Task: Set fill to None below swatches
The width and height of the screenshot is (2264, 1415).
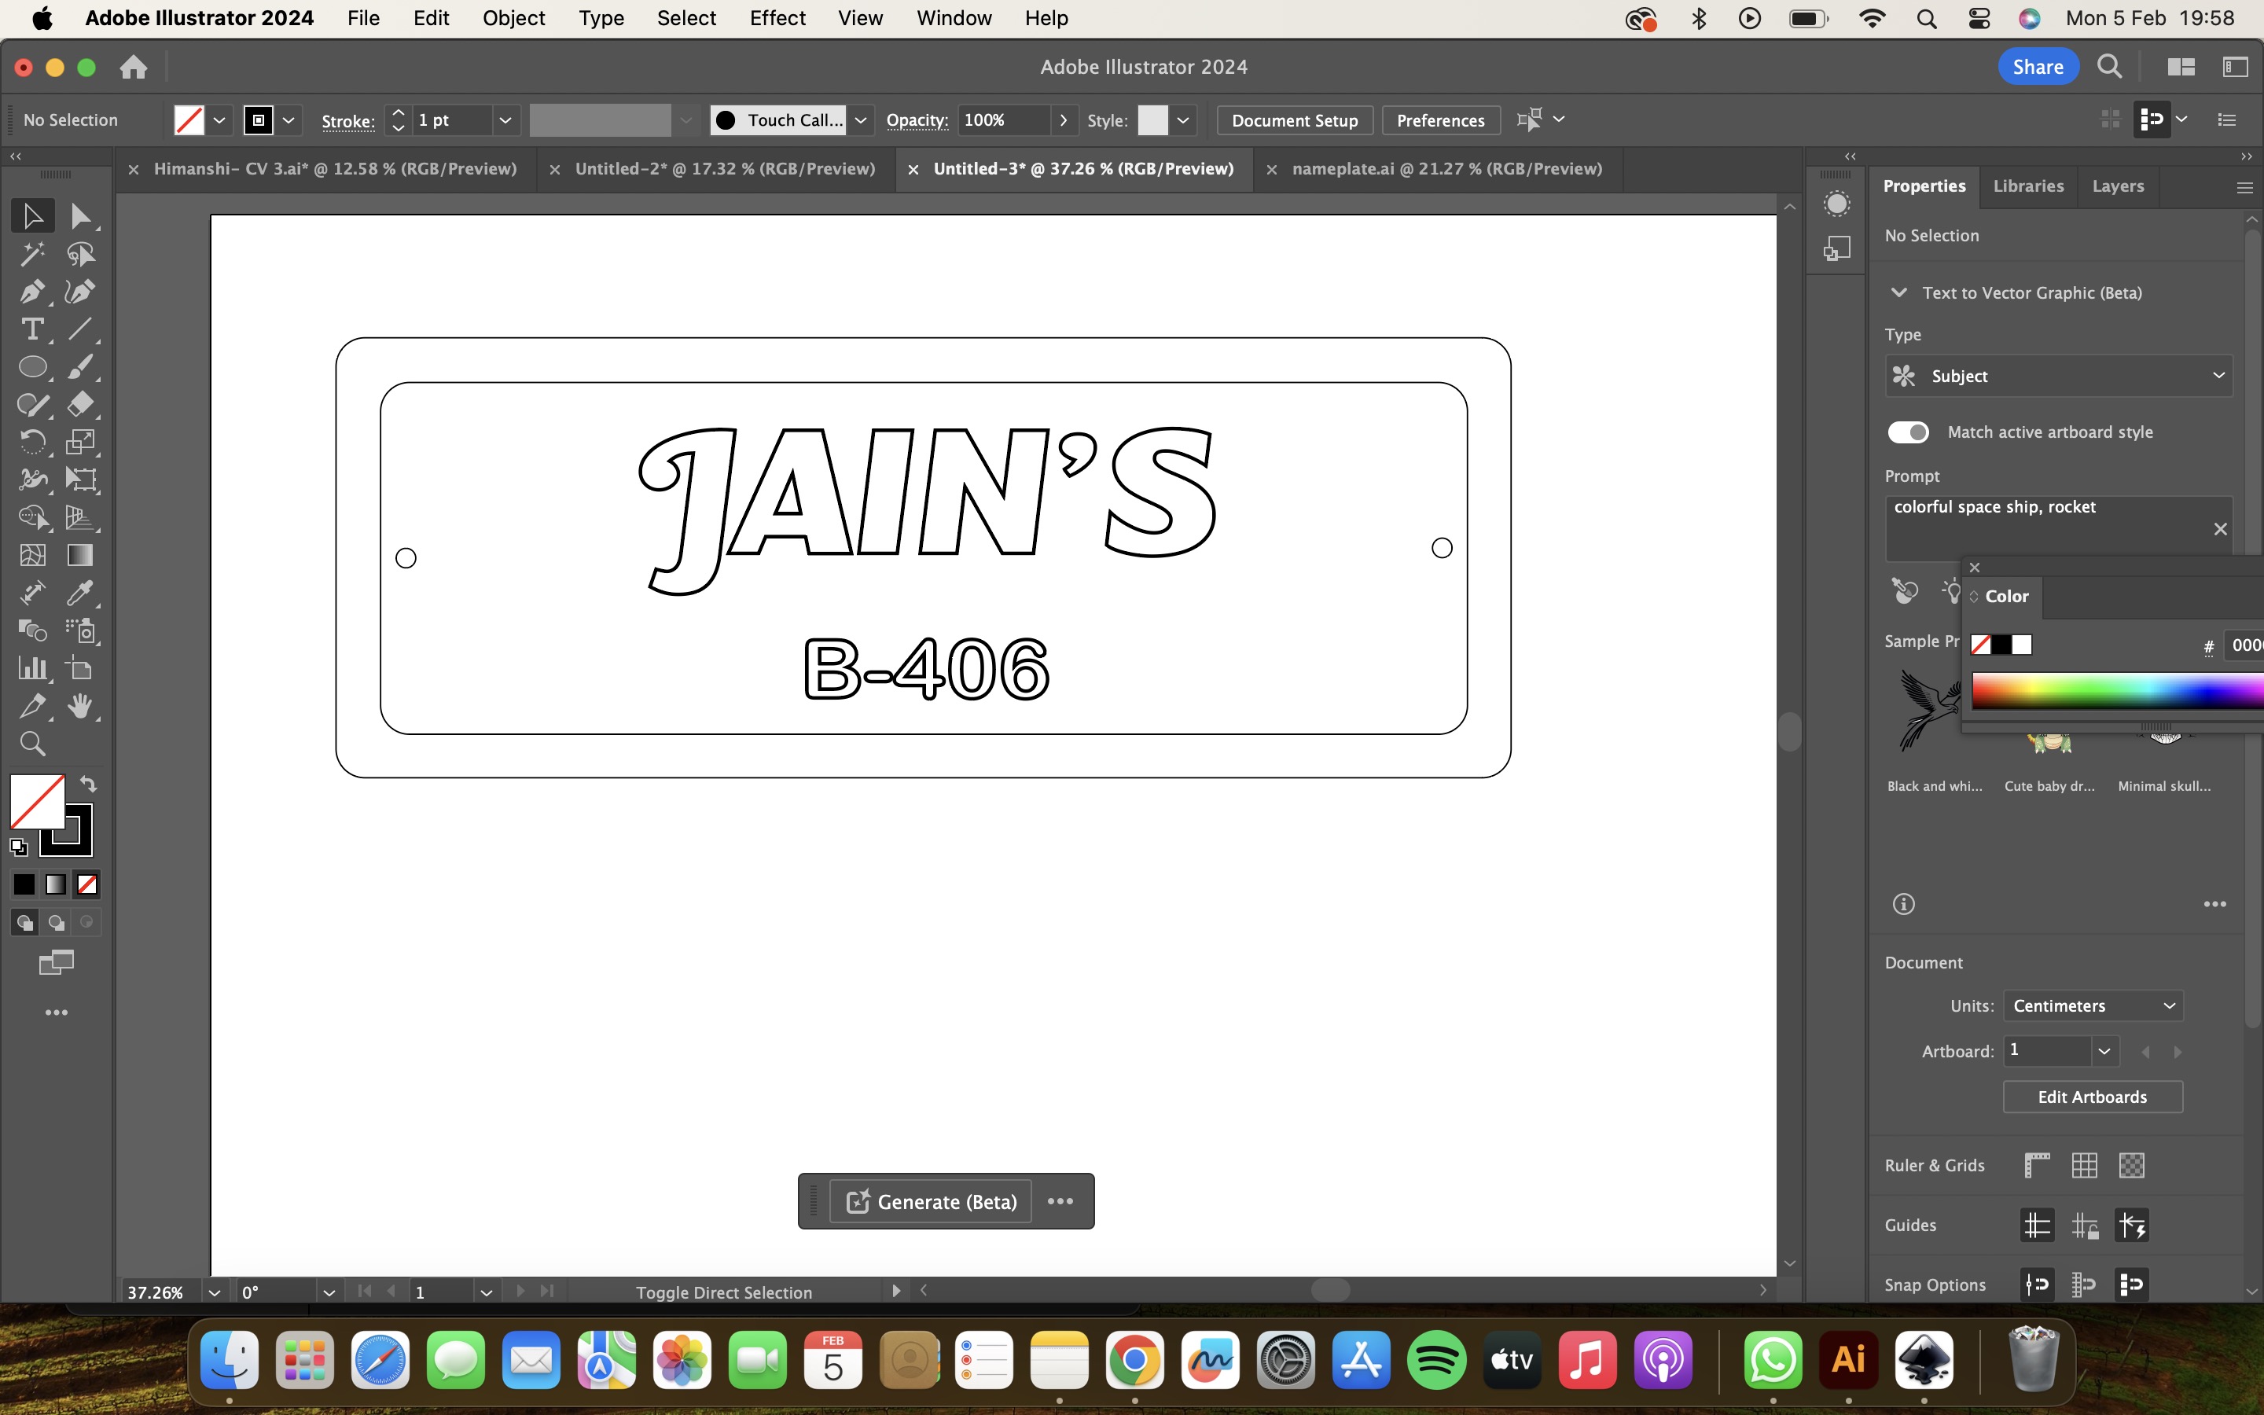Action: click(87, 884)
